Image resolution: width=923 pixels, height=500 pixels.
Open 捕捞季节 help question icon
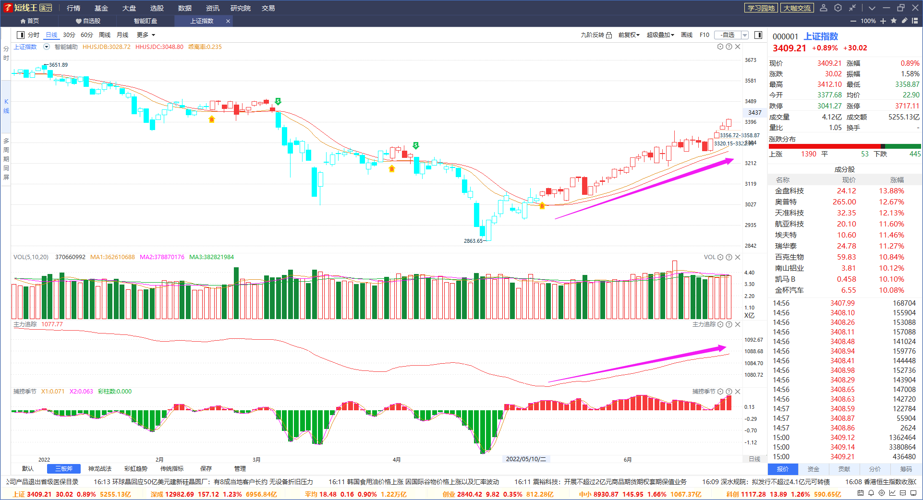(x=729, y=392)
